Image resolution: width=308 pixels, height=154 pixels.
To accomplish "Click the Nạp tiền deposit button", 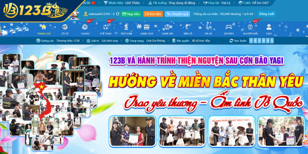I will [x=131, y=14].
